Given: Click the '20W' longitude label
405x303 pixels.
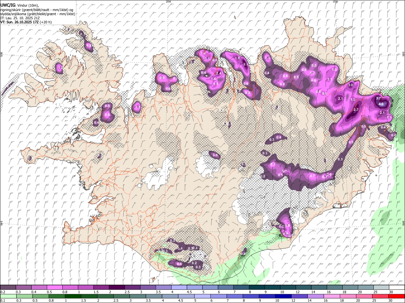Looking at the screenshot, I should click(168, 2).
